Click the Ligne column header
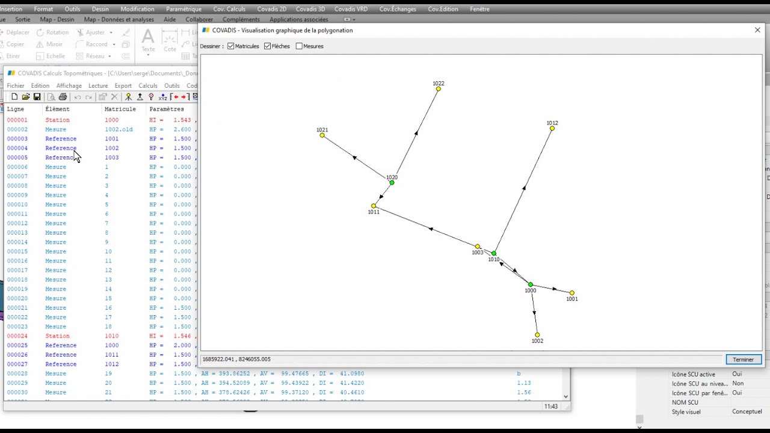 click(16, 109)
